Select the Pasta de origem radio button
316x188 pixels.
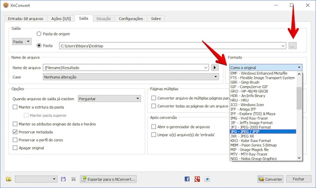click(x=39, y=34)
